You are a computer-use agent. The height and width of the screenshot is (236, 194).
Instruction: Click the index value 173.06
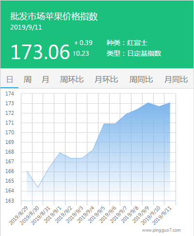[40, 52]
